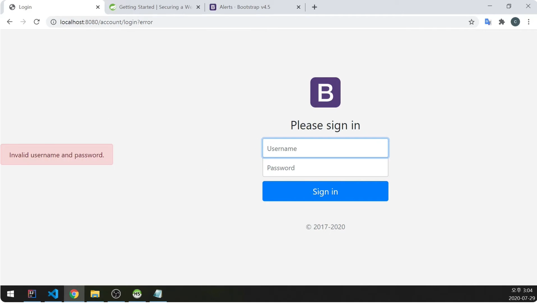Open a new browser tab

[314, 7]
